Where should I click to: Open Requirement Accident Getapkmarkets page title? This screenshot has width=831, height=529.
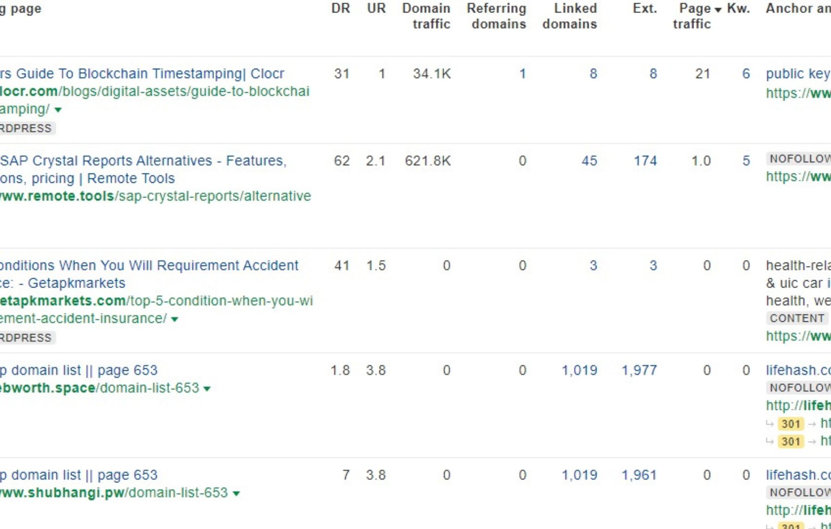pyautogui.click(x=149, y=274)
